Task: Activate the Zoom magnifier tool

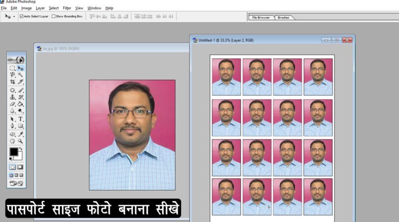Action: coord(20,141)
